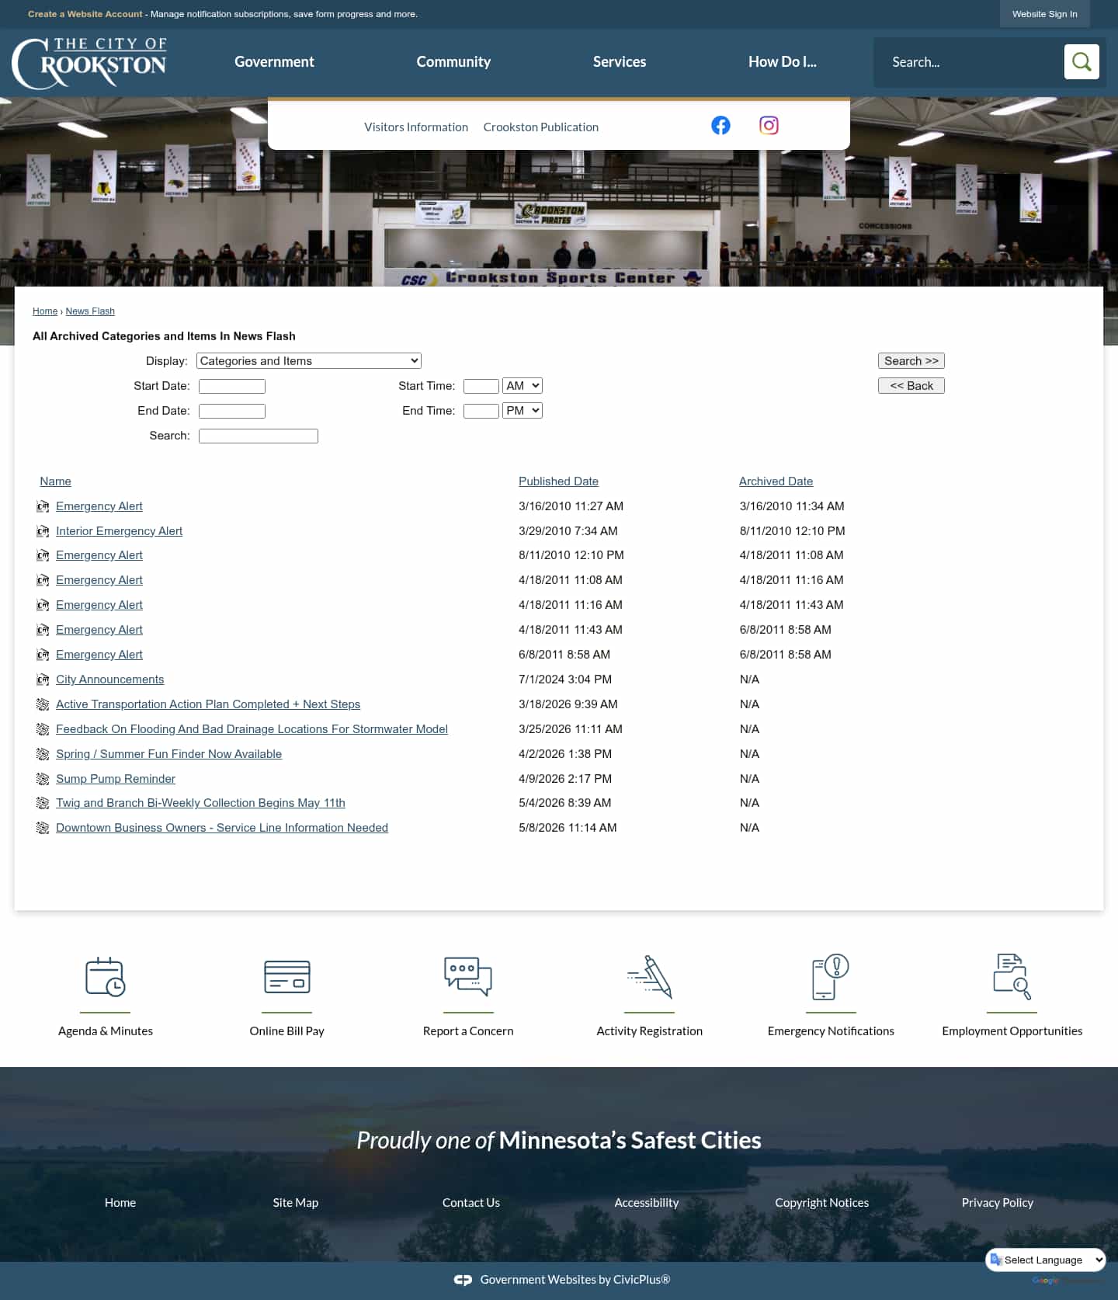1118x1300 pixels.
Task: Open City Announcements category link
Action: click(109, 680)
